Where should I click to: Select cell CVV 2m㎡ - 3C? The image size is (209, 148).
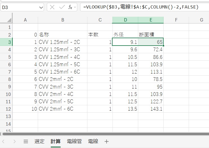[63, 87]
